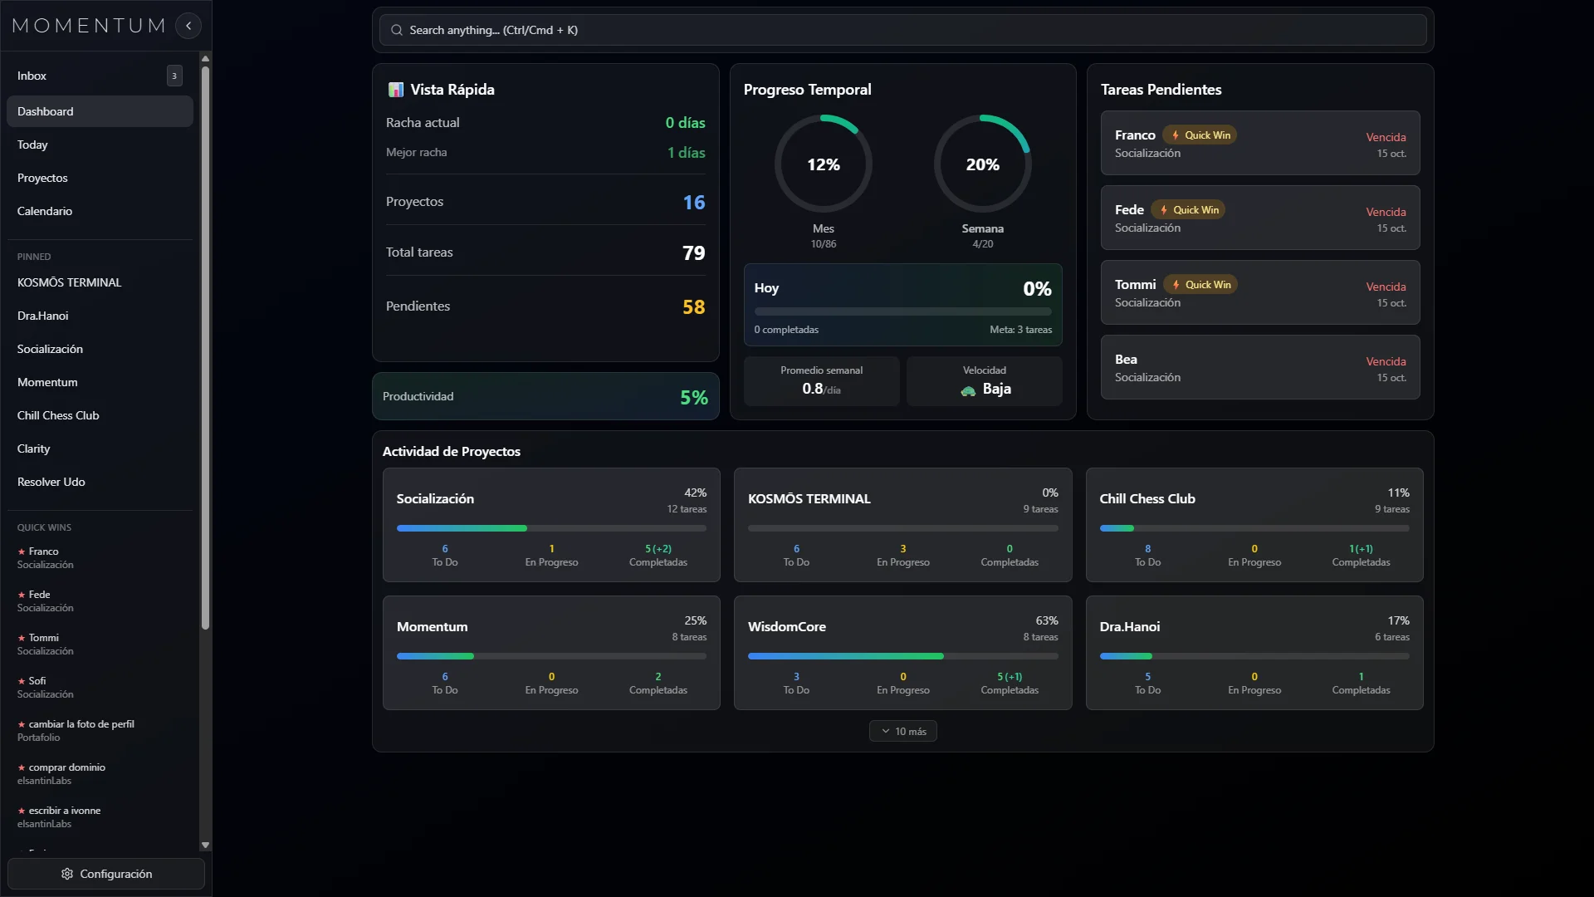Viewport: 1594px width, 897px height.
Task: Click the Hoy progress bar
Action: (x=902, y=311)
